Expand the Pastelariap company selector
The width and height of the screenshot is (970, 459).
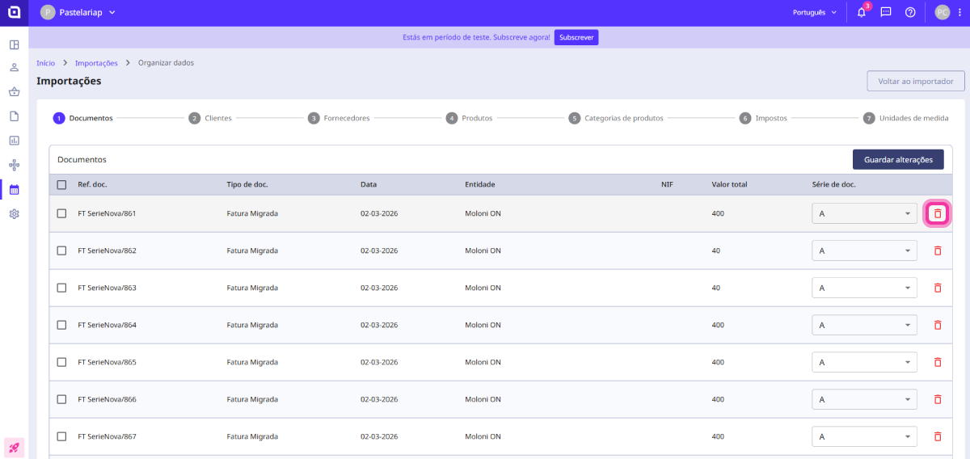tap(78, 13)
